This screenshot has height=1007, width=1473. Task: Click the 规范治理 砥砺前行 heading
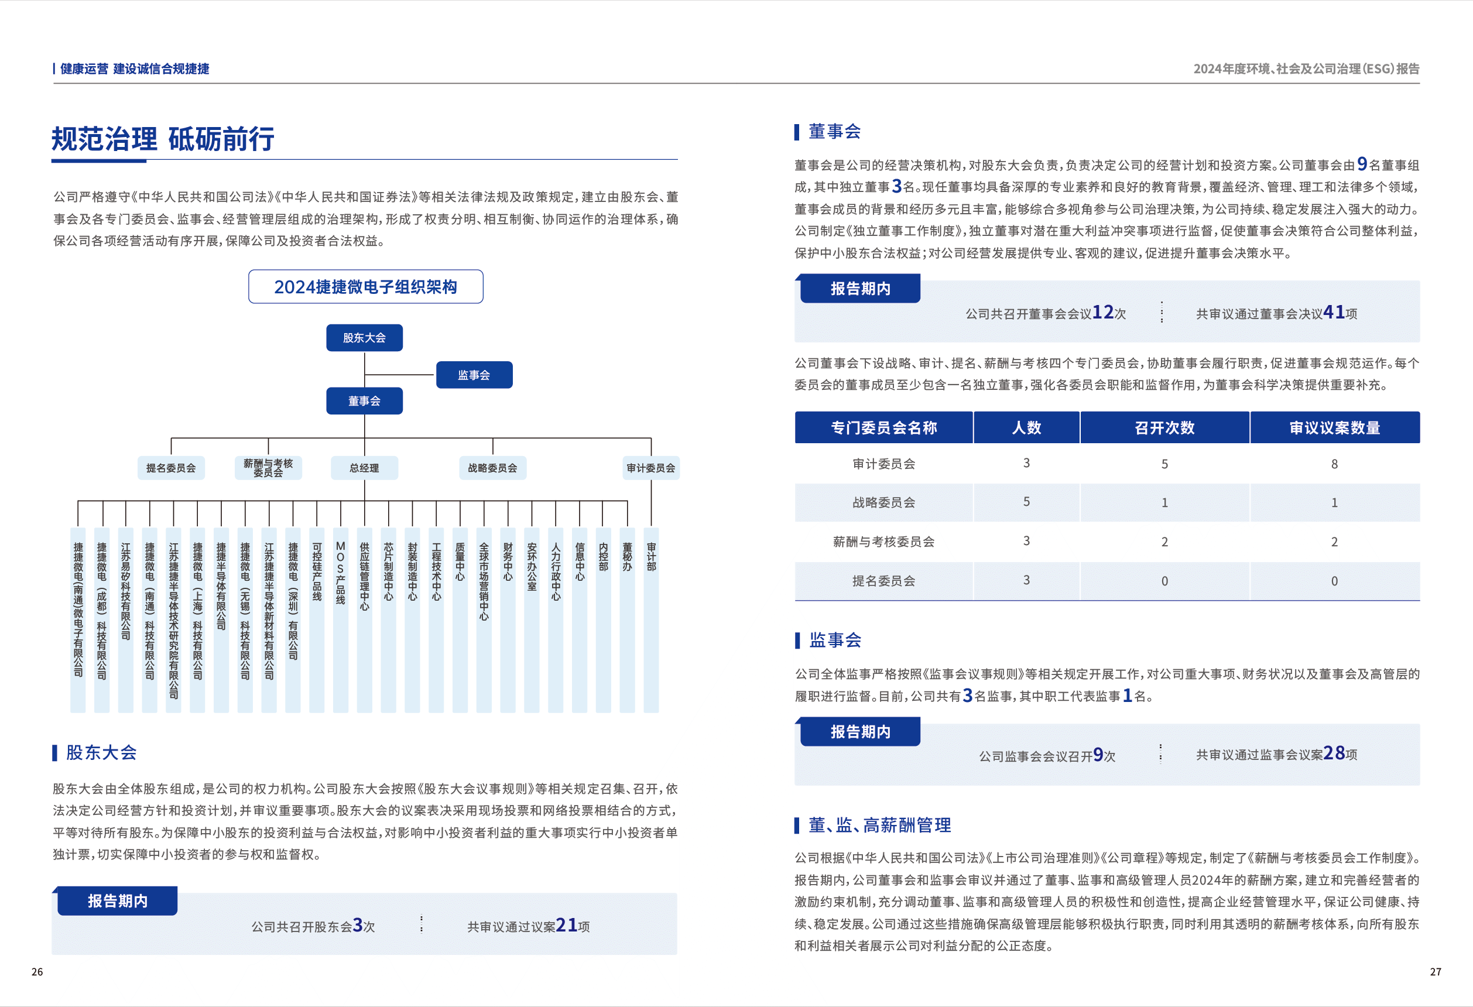(163, 139)
